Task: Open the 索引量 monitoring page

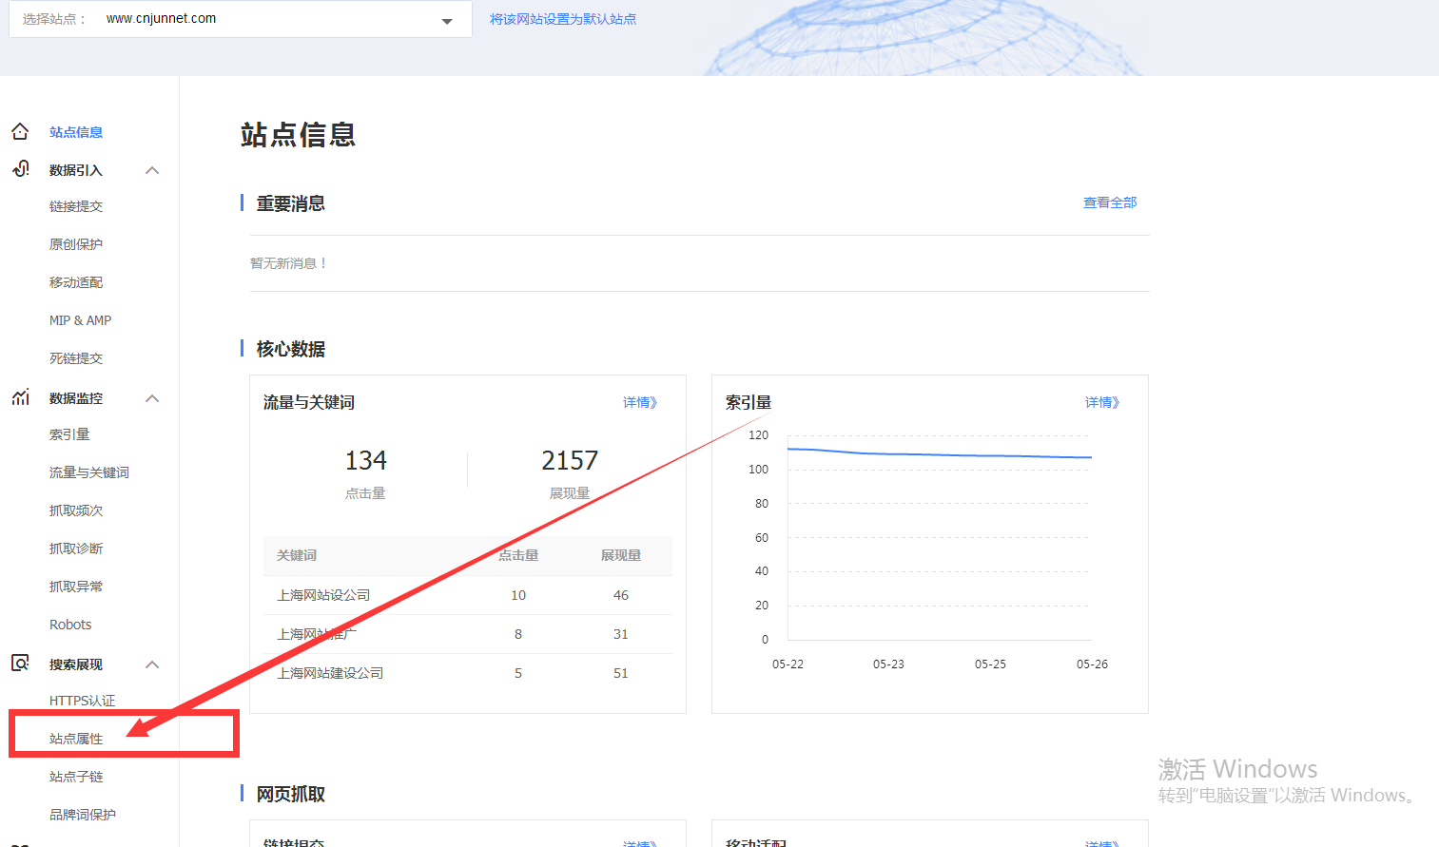Action: pos(68,433)
